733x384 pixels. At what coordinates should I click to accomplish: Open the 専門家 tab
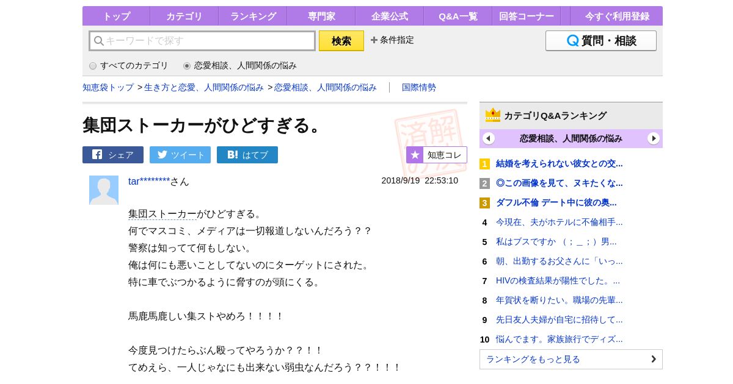click(x=321, y=16)
